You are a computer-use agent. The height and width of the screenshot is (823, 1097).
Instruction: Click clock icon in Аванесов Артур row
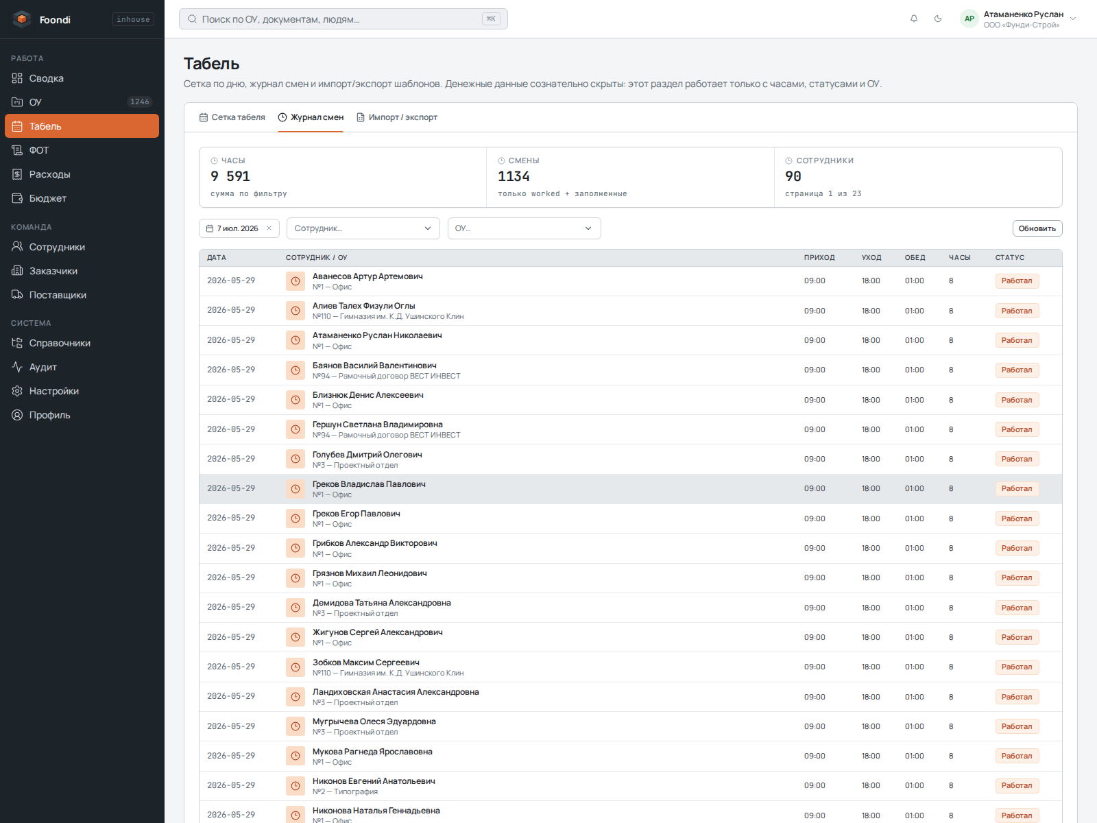coord(296,281)
